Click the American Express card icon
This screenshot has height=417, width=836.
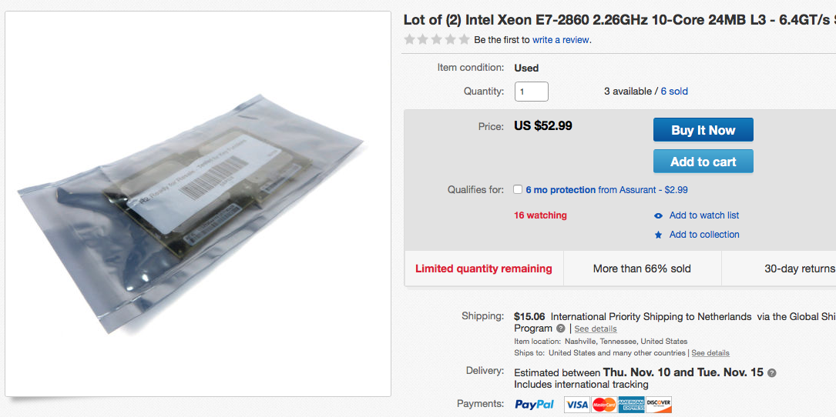(x=631, y=405)
